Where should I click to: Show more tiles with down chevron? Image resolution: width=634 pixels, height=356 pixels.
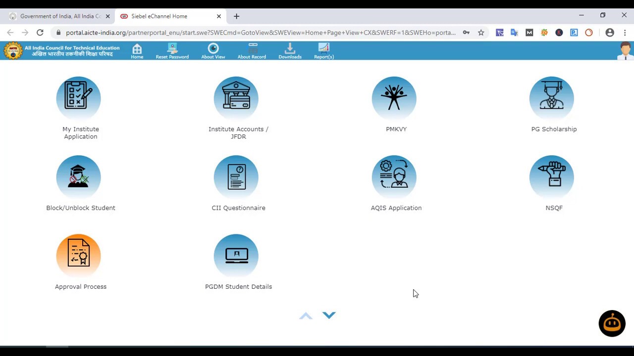tap(329, 315)
